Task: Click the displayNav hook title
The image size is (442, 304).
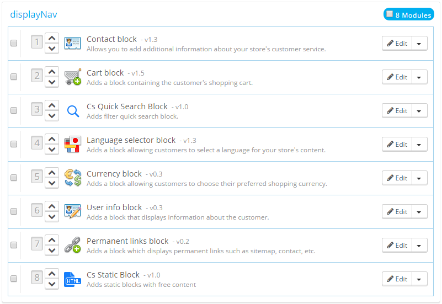Action: (x=33, y=14)
